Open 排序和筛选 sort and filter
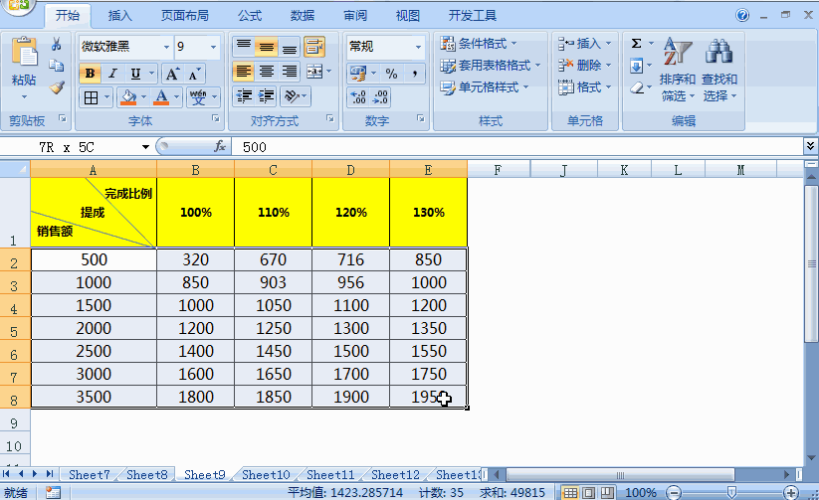Screen dimensions: 819x500 pyautogui.click(x=678, y=69)
